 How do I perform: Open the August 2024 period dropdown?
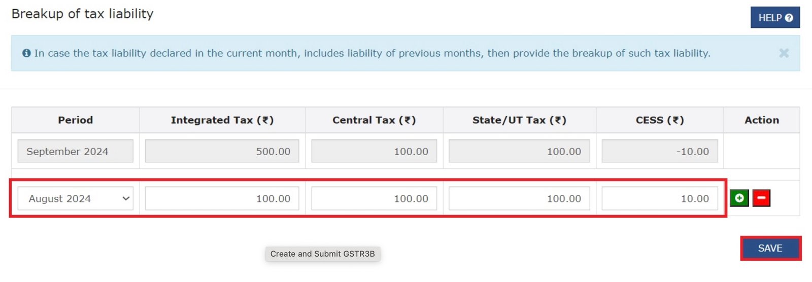click(76, 199)
